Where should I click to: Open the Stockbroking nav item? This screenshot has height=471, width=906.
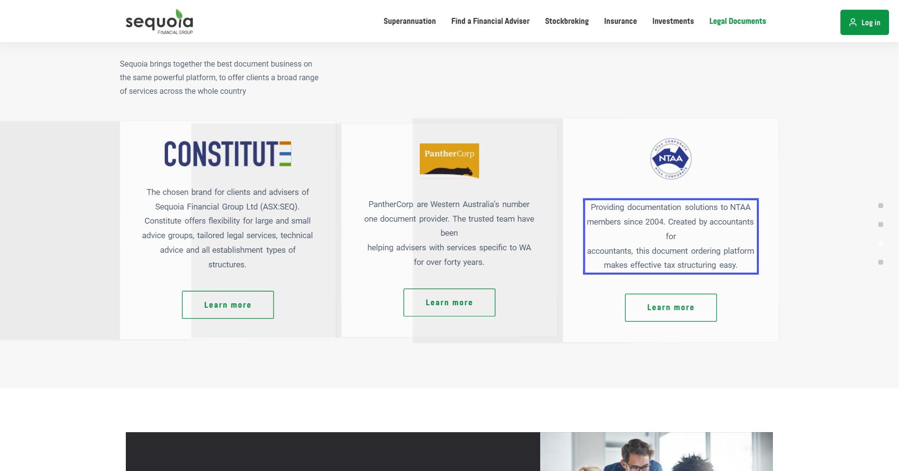tap(566, 21)
